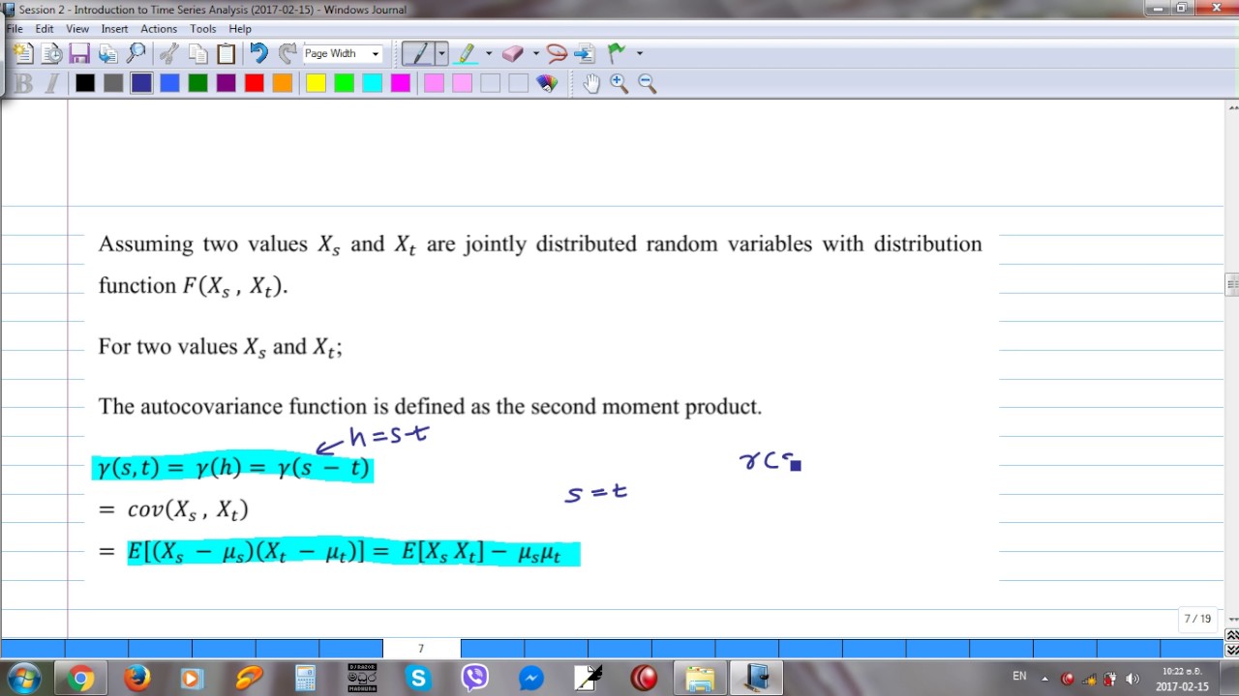The height and width of the screenshot is (696, 1239).
Task: Expand the Pen options dropdown arrow
Action: click(441, 54)
